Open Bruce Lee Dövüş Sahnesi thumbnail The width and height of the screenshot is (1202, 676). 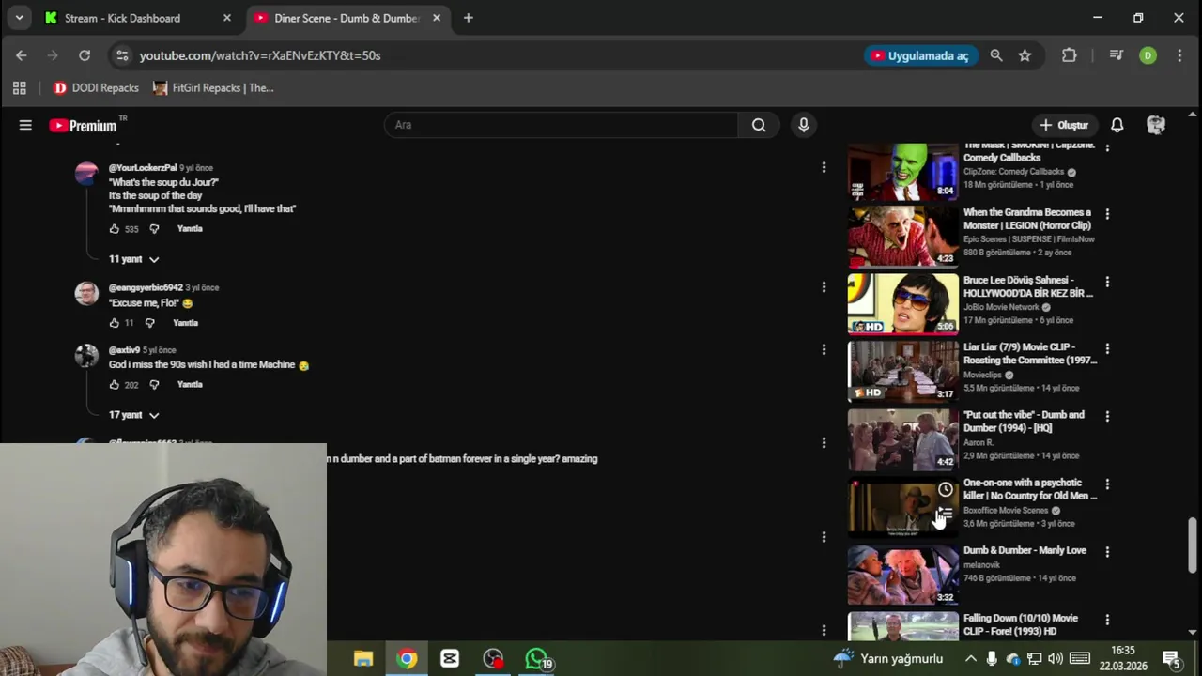pos(903,303)
